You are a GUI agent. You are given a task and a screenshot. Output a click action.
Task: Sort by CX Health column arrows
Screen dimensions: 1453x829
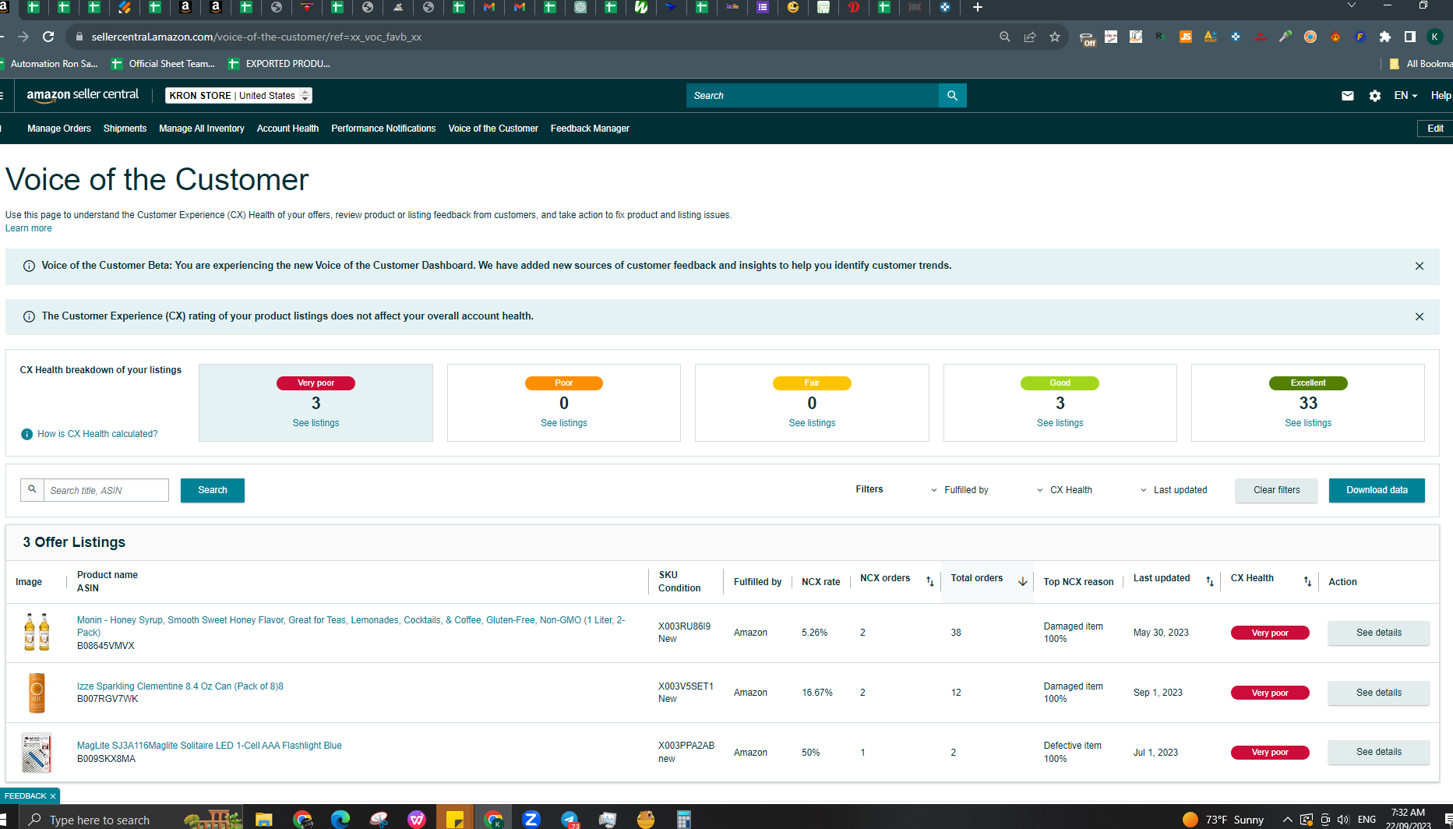[x=1307, y=581]
